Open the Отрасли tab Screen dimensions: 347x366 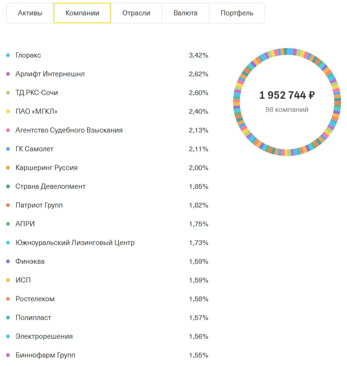(x=136, y=13)
